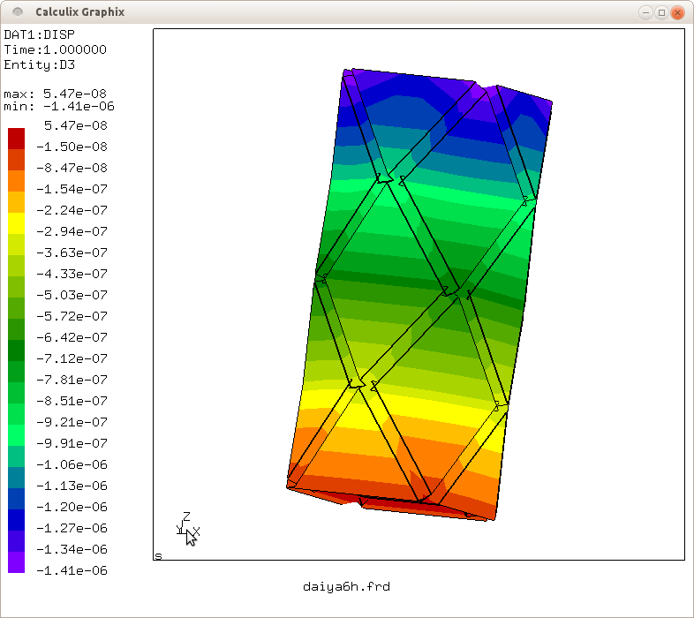Click the legend value -7.81e-07

(72, 380)
